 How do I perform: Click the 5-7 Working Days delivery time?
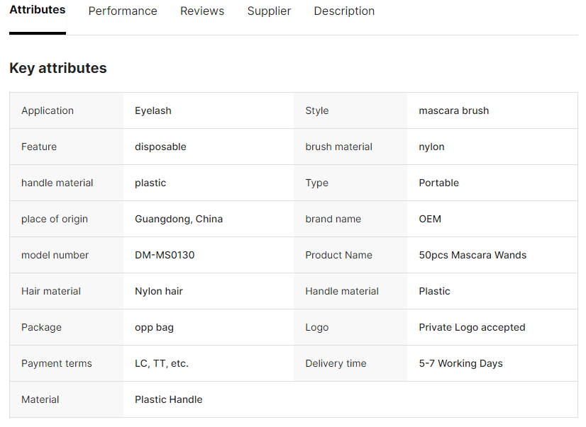(x=460, y=363)
